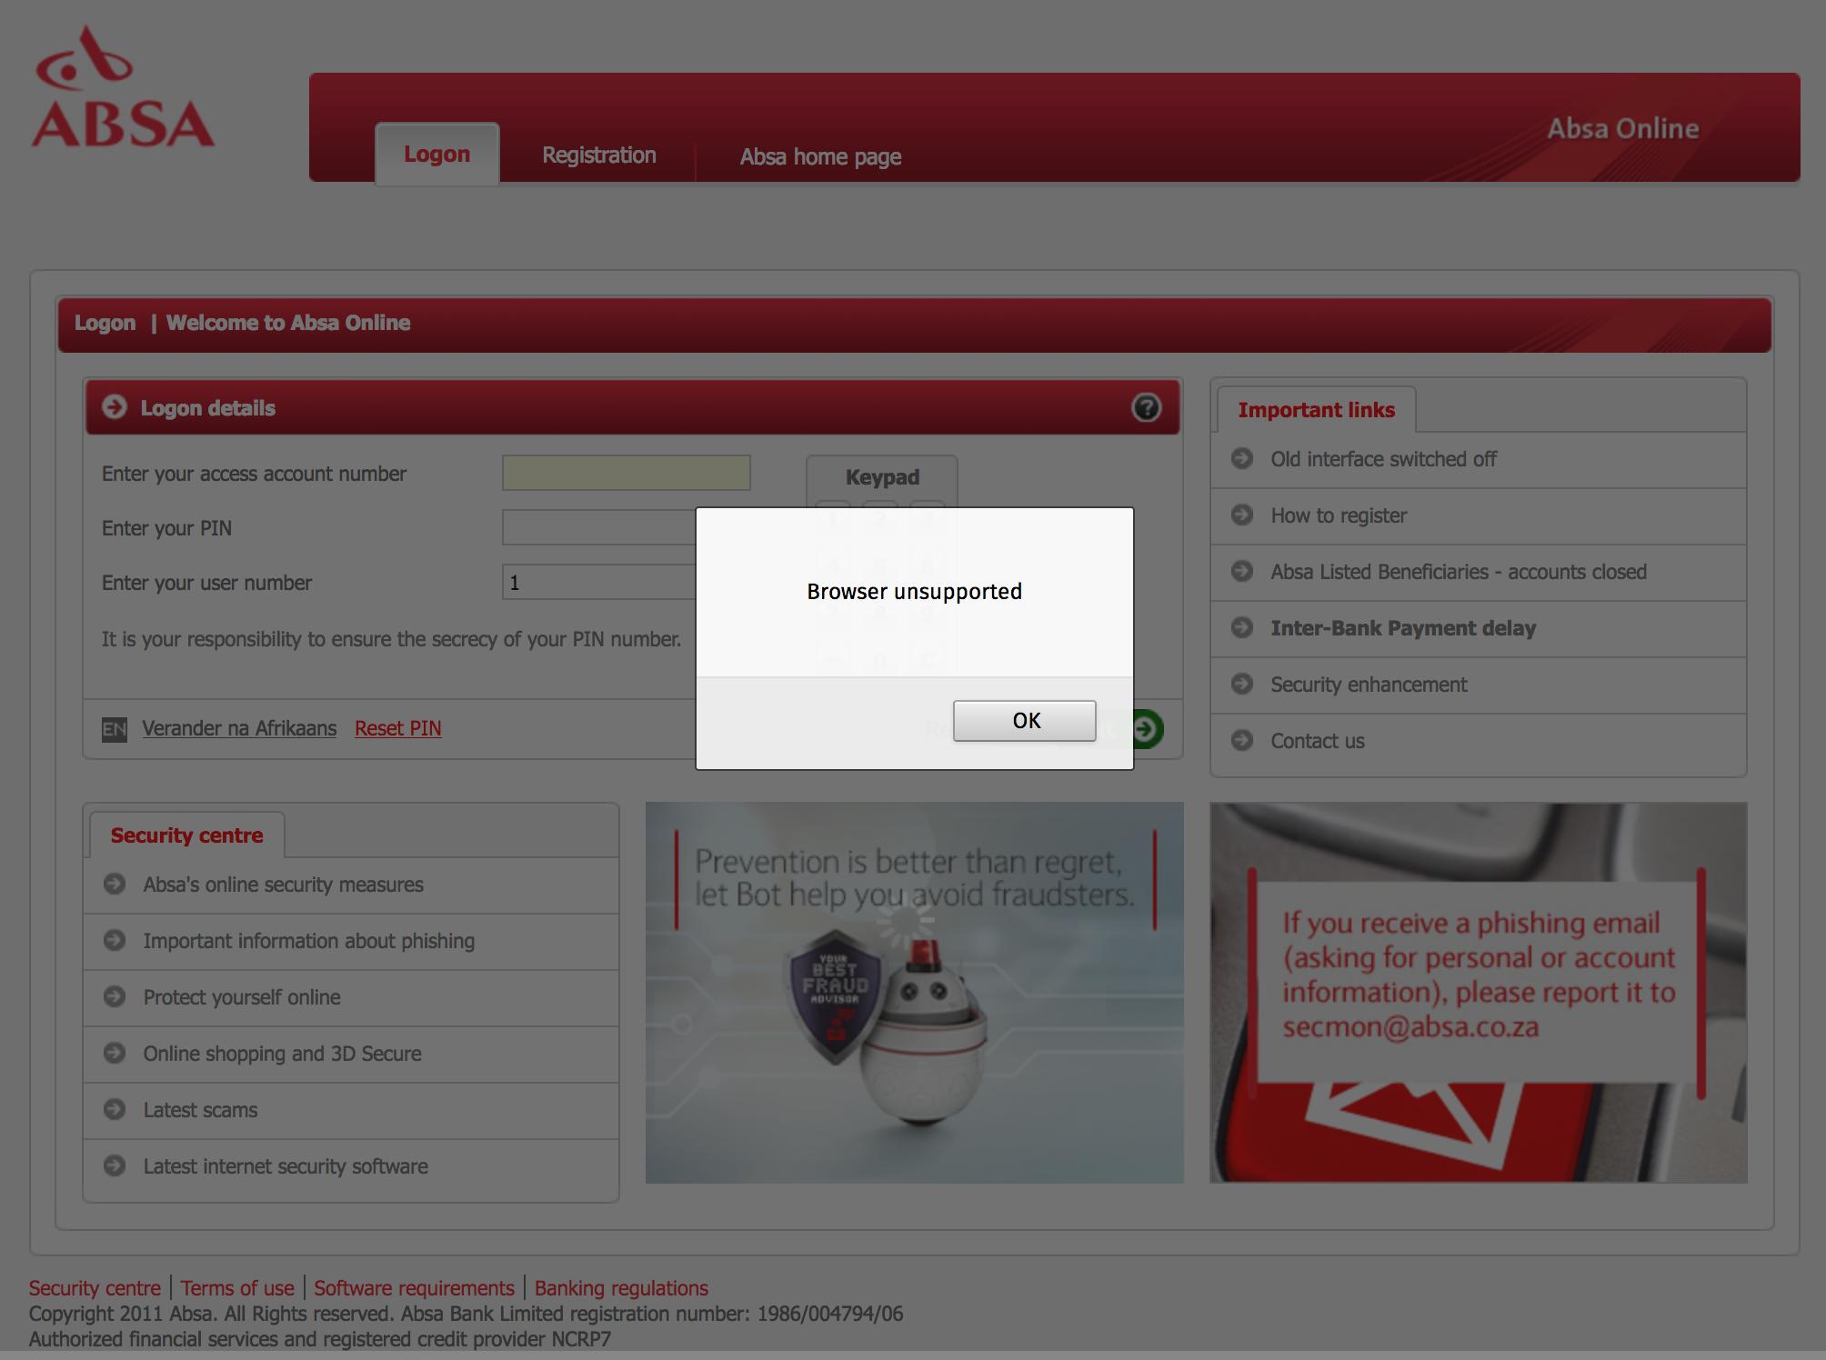Open How to register link
This screenshot has height=1360, width=1826.
click(1339, 515)
